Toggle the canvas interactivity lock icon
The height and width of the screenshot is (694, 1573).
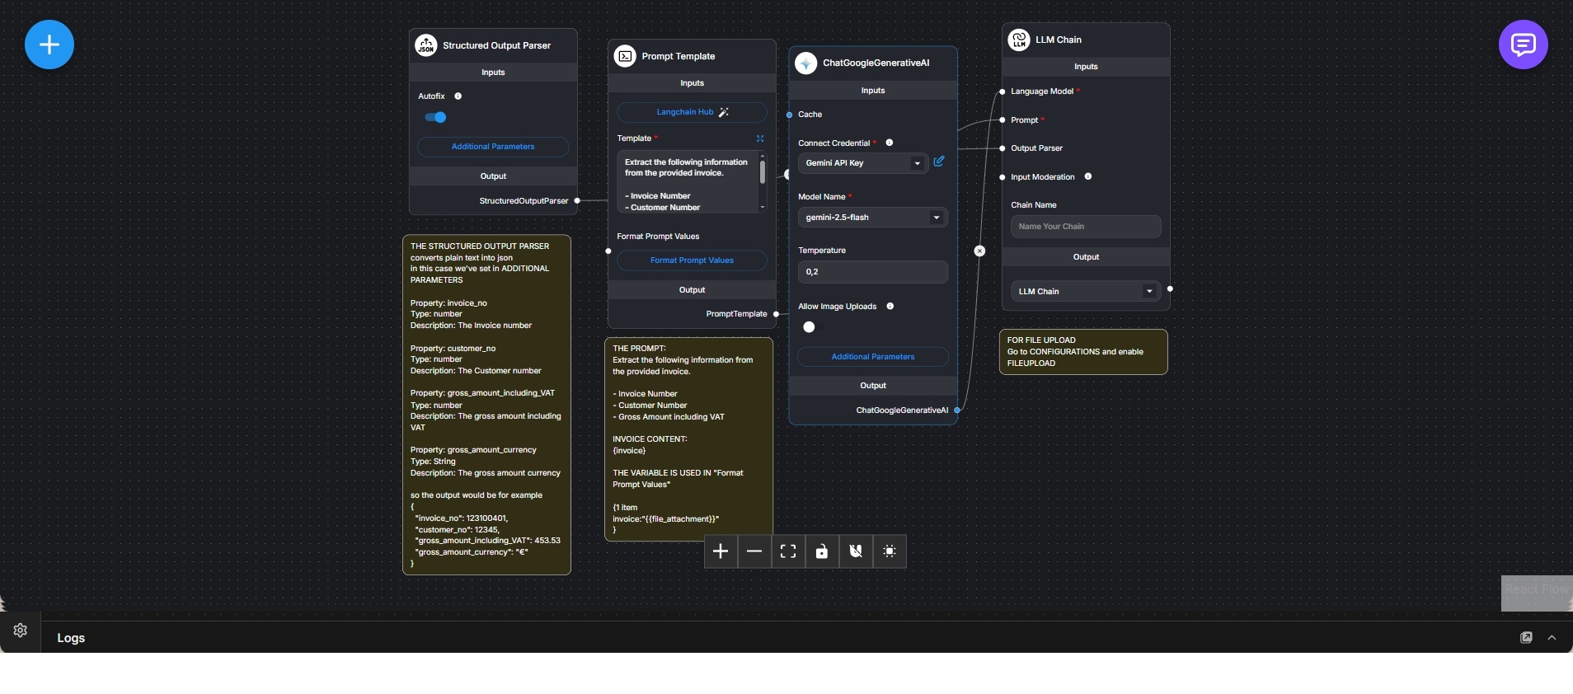[x=822, y=551]
